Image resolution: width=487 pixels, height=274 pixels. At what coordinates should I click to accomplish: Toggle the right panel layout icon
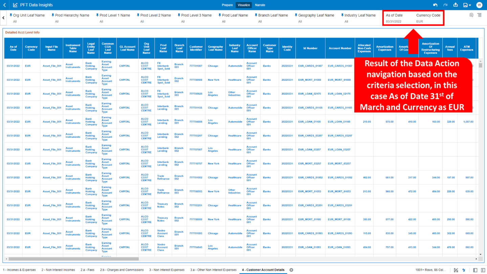484,270
